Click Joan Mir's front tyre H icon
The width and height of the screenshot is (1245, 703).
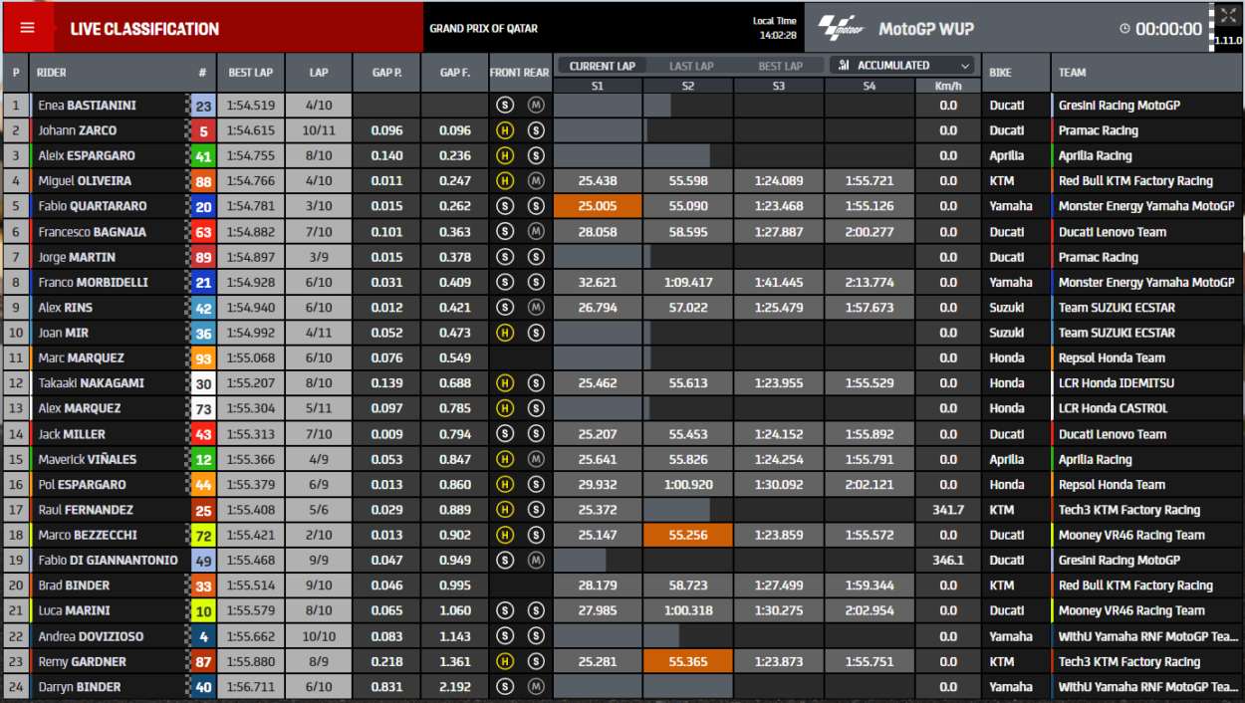tap(505, 333)
